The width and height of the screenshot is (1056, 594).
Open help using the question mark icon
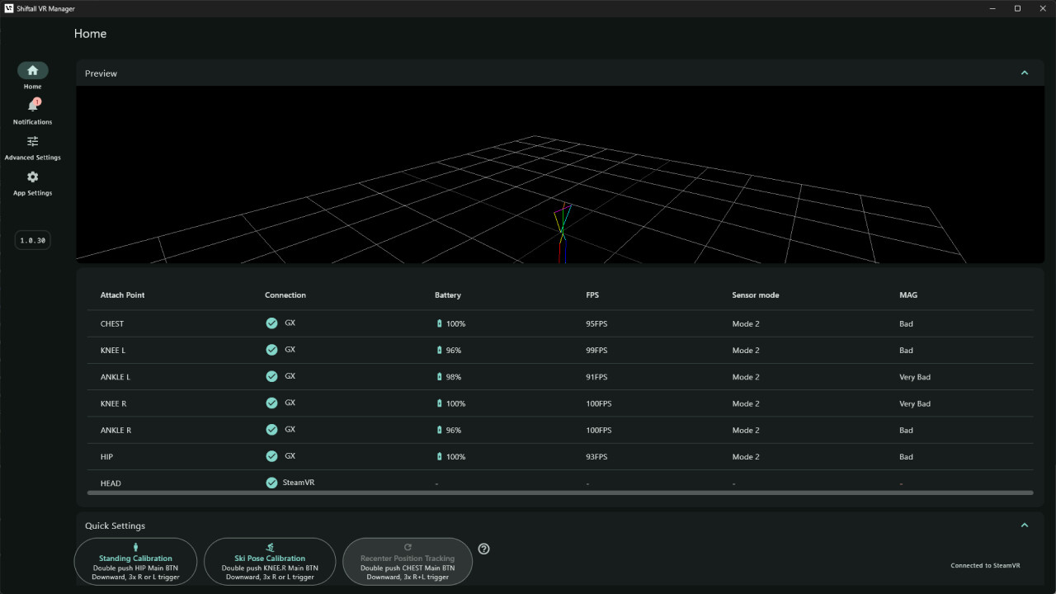pyautogui.click(x=483, y=548)
